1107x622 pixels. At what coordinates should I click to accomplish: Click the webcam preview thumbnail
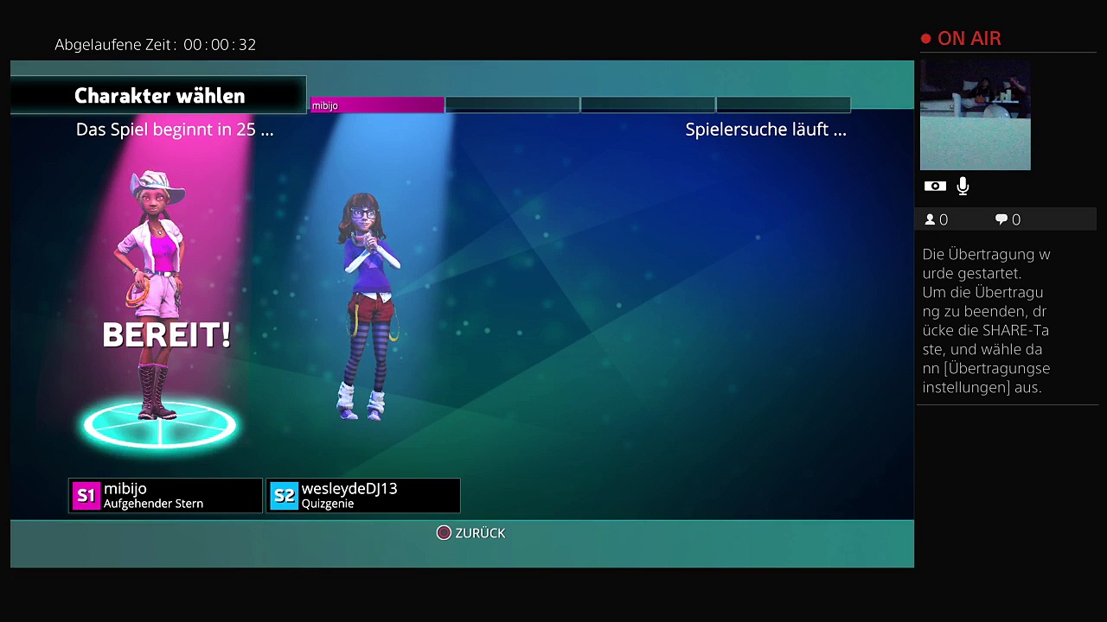coord(975,115)
